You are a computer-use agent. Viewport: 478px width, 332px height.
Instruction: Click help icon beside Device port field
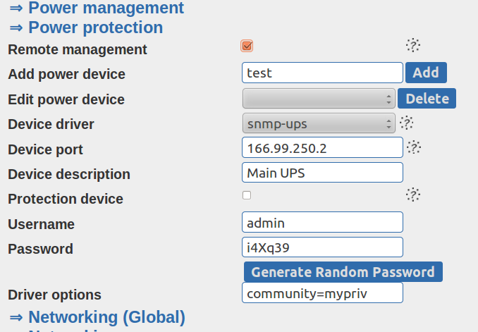[x=414, y=147]
